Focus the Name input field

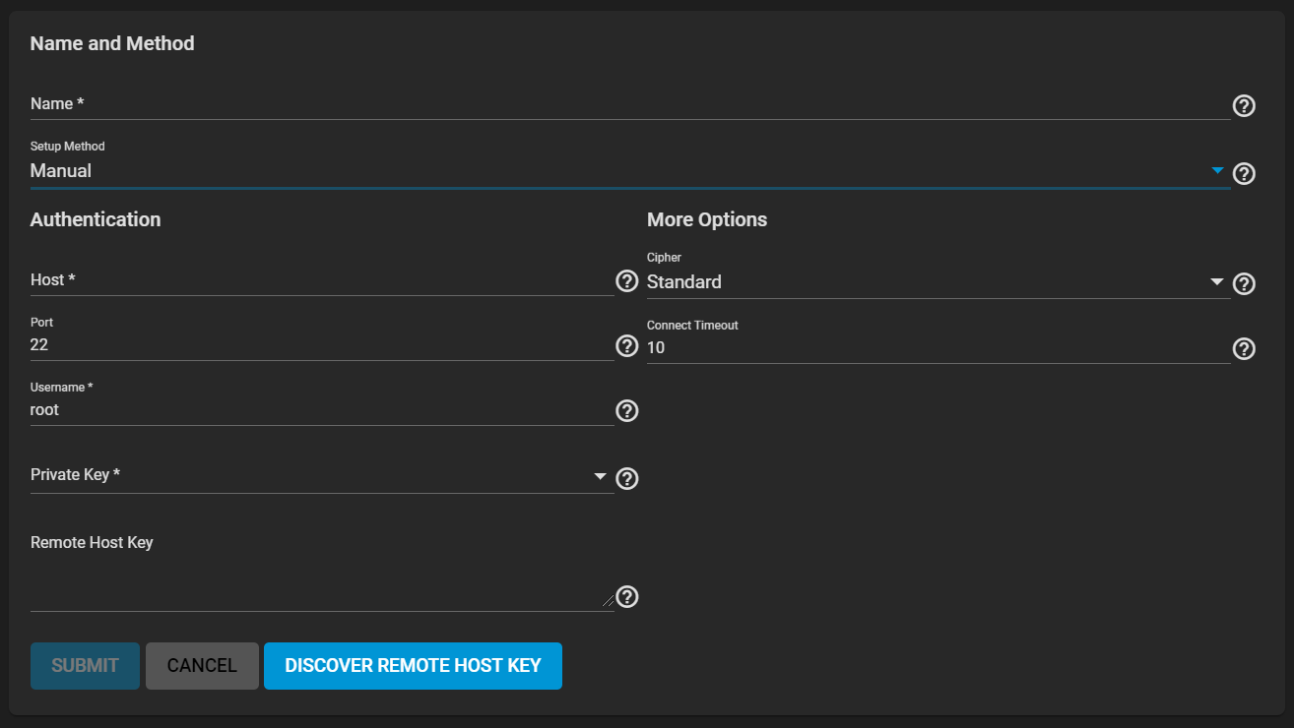(630, 103)
